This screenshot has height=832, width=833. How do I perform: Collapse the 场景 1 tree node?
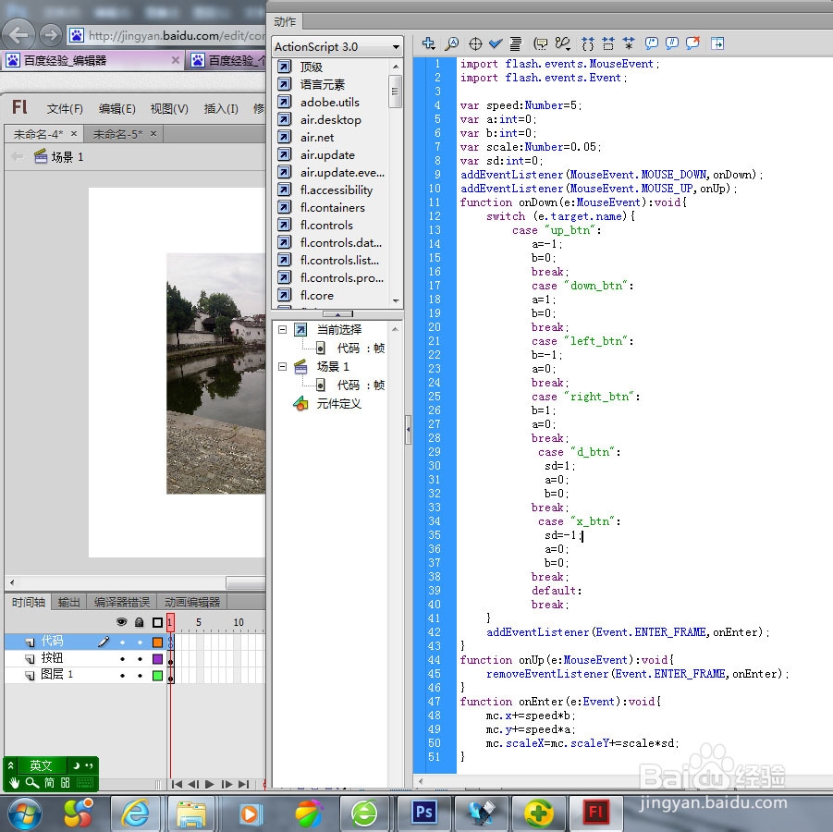pos(283,367)
